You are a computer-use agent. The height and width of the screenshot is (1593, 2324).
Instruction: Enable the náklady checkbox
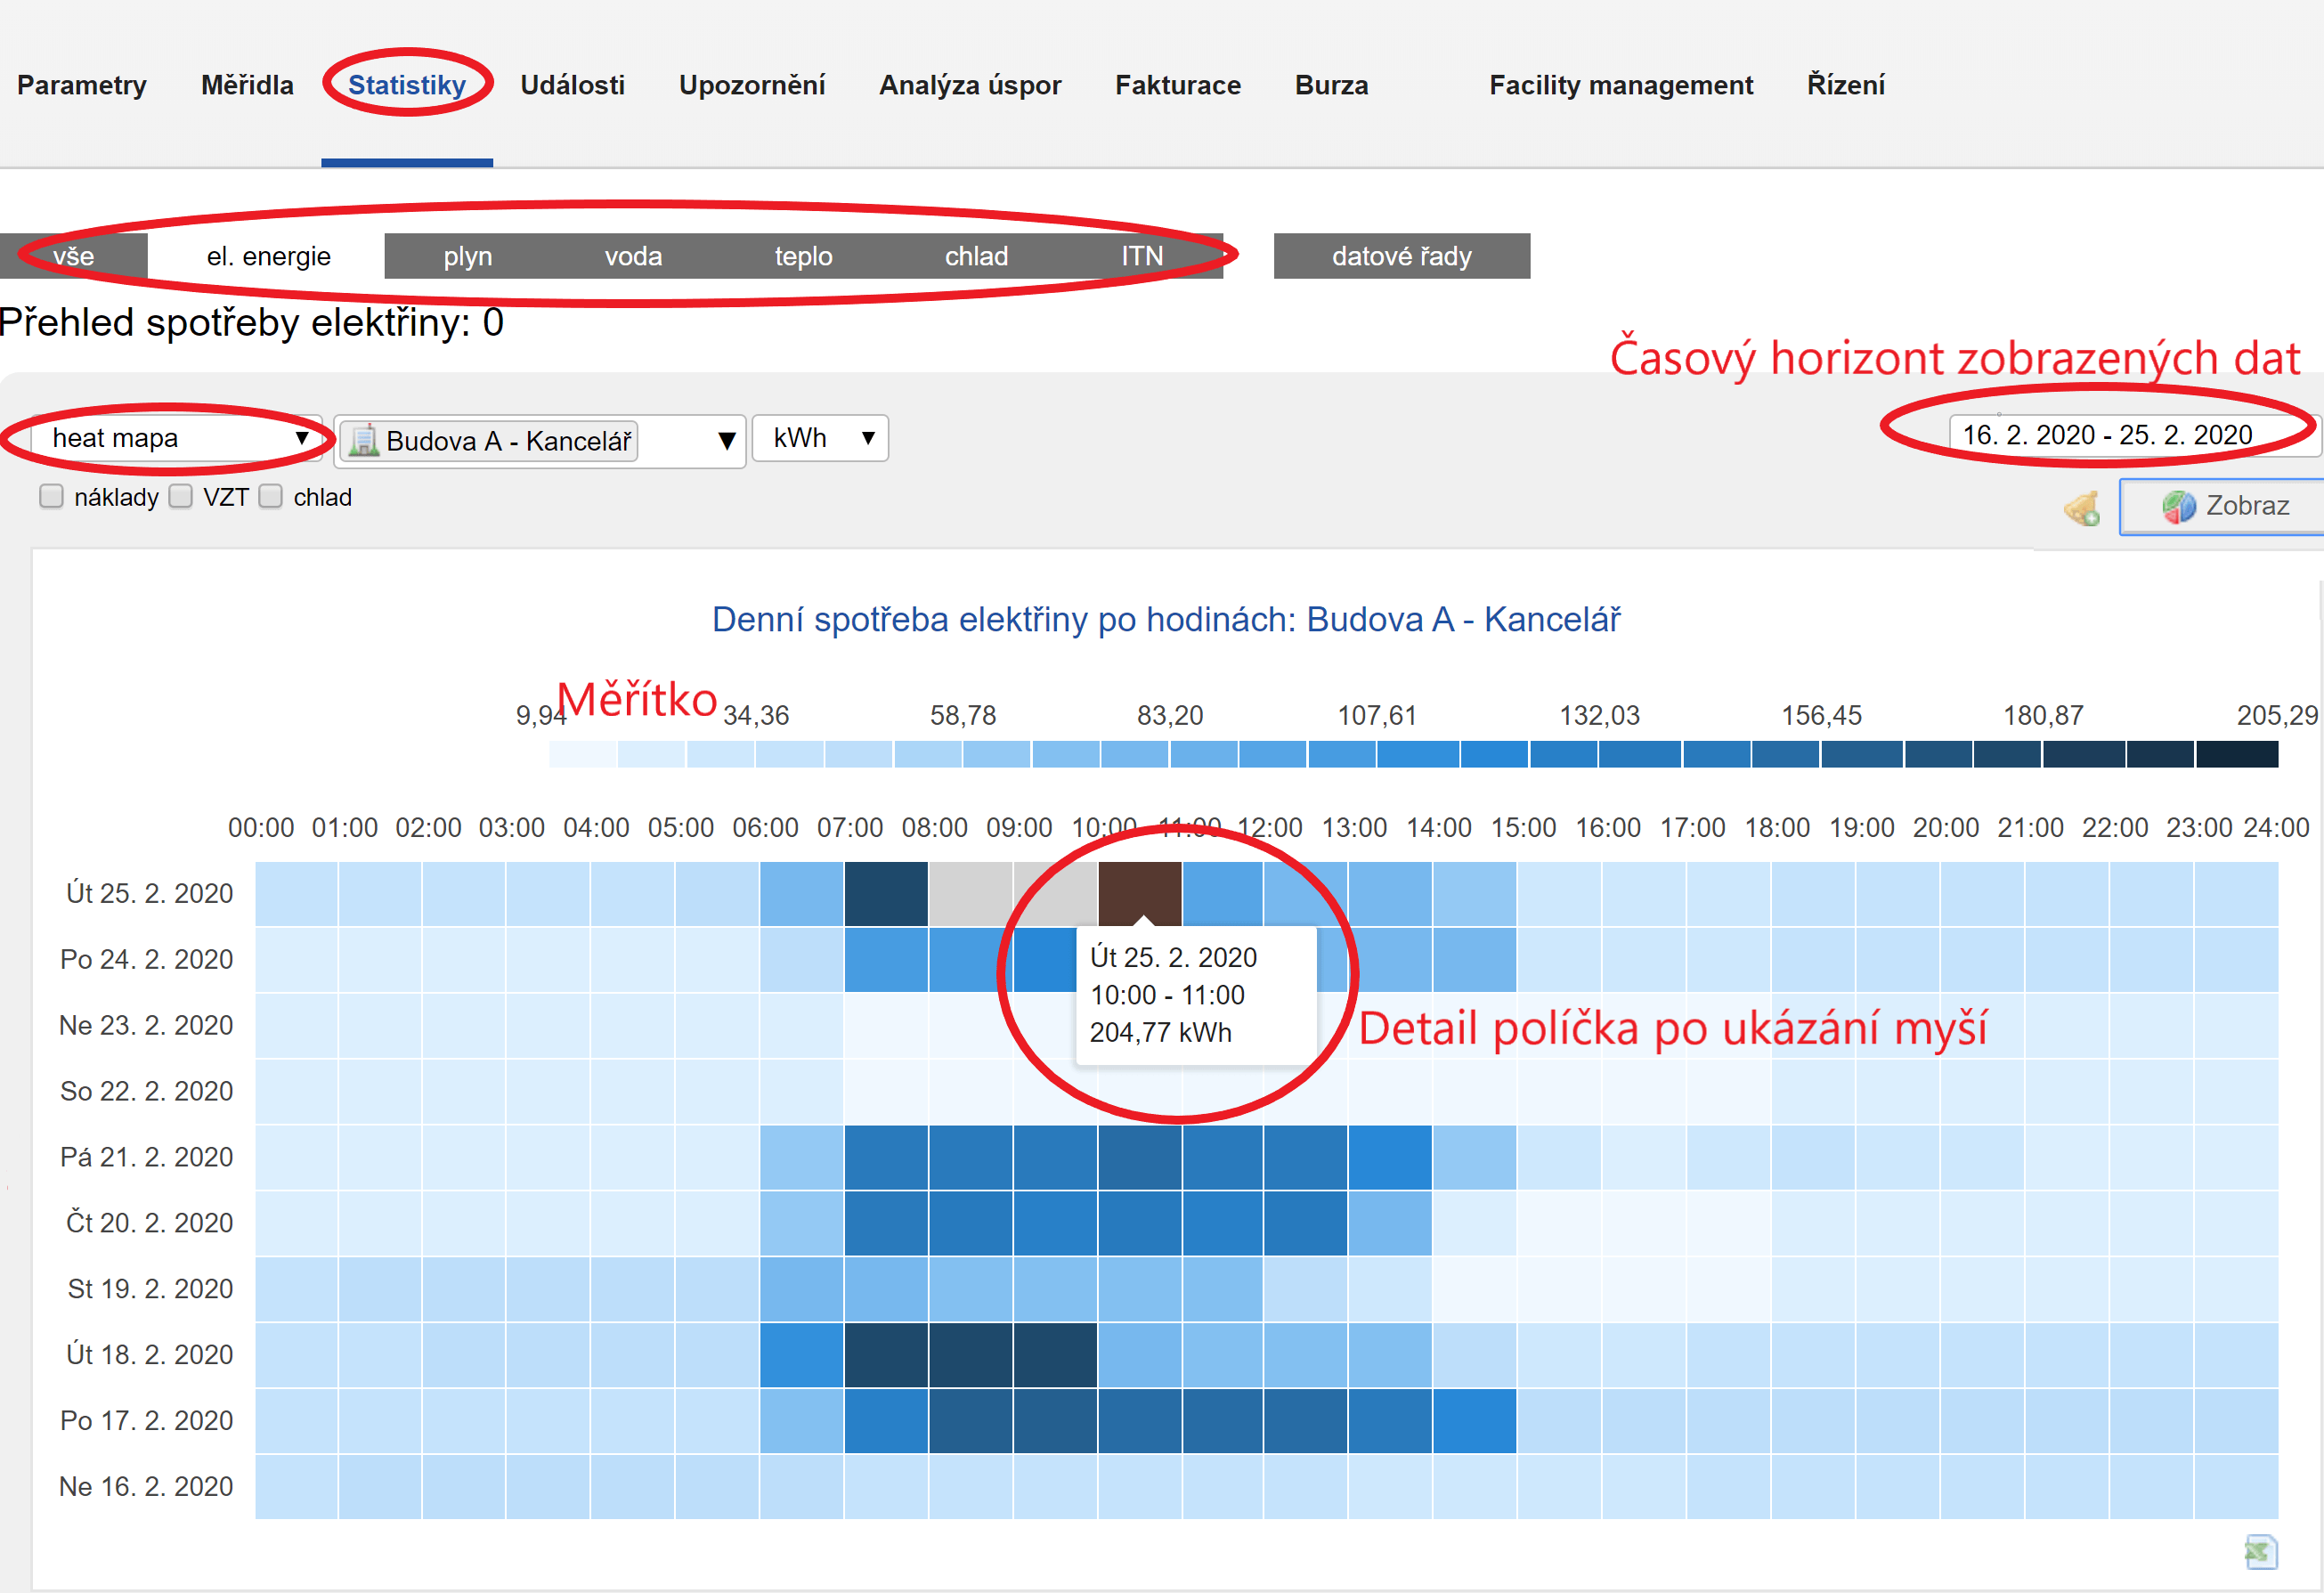(x=51, y=496)
